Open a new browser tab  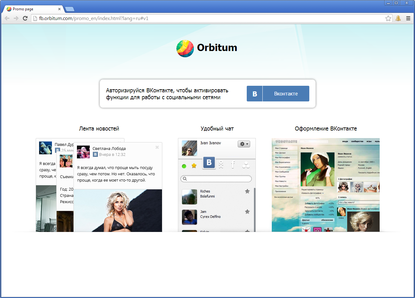pos(69,9)
